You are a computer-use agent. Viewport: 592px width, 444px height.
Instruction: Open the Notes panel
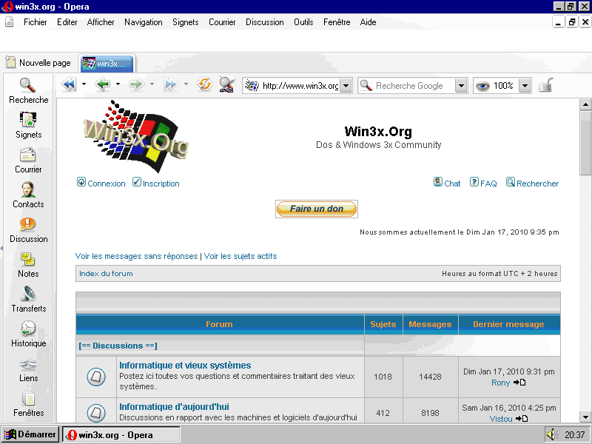click(x=28, y=264)
